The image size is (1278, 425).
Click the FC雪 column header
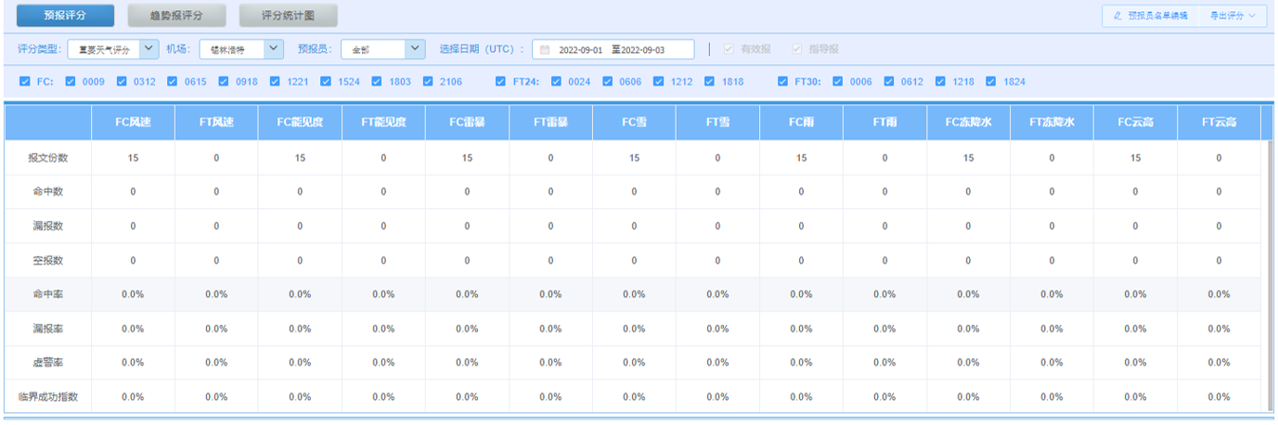pos(634,122)
